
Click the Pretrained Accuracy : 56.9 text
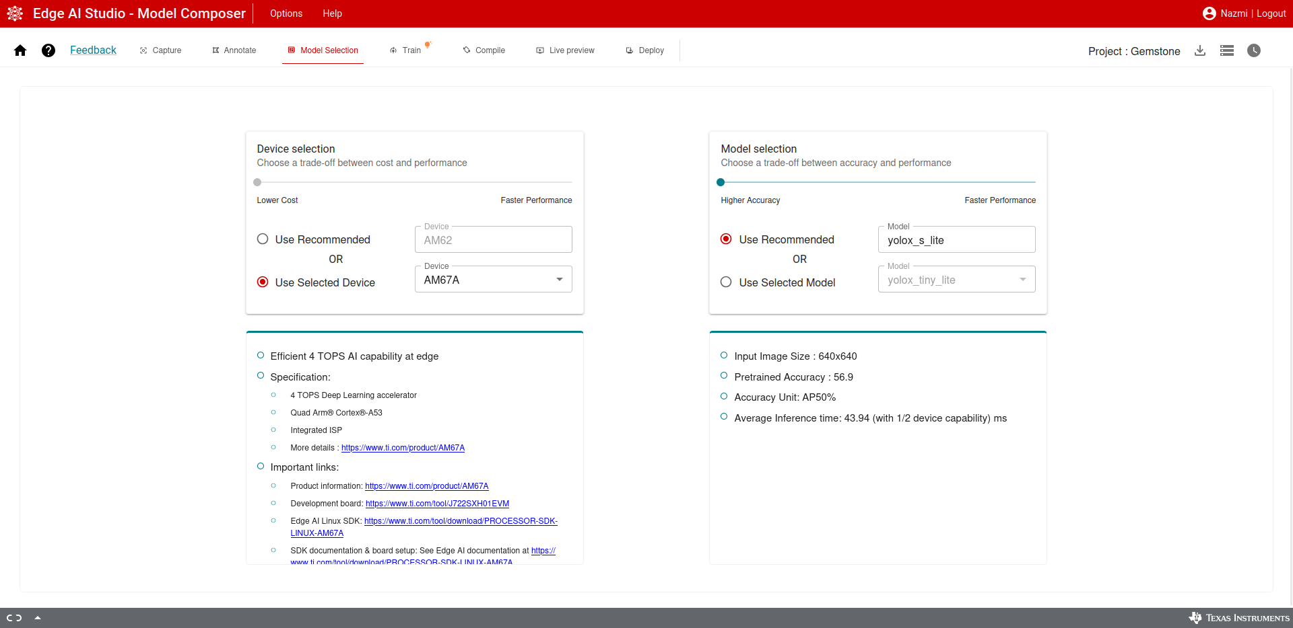coord(793,377)
